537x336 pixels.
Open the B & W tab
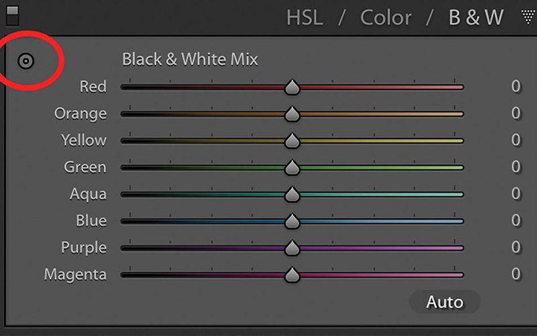475,17
